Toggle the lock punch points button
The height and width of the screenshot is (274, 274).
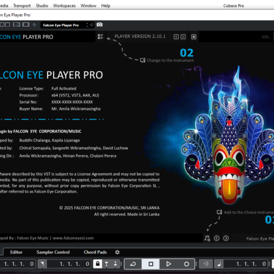coord(98,264)
